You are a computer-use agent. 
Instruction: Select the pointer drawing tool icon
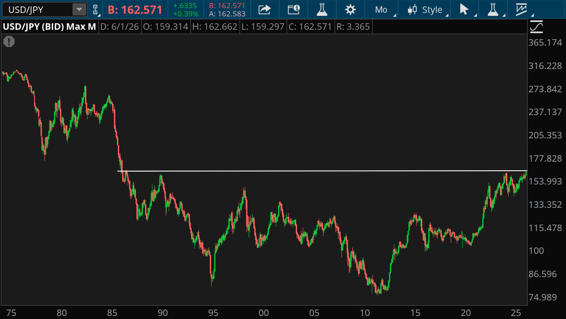tap(464, 9)
